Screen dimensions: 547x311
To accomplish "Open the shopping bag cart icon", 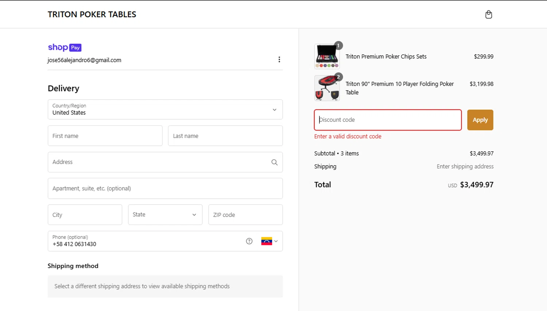I will pyautogui.click(x=489, y=15).
